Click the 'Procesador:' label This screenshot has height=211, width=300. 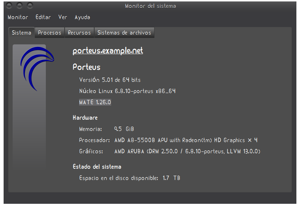tap(95, 140)
